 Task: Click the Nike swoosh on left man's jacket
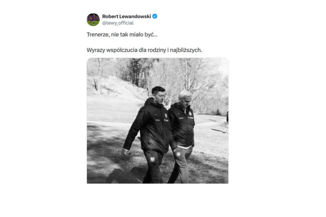coord(156,115)
